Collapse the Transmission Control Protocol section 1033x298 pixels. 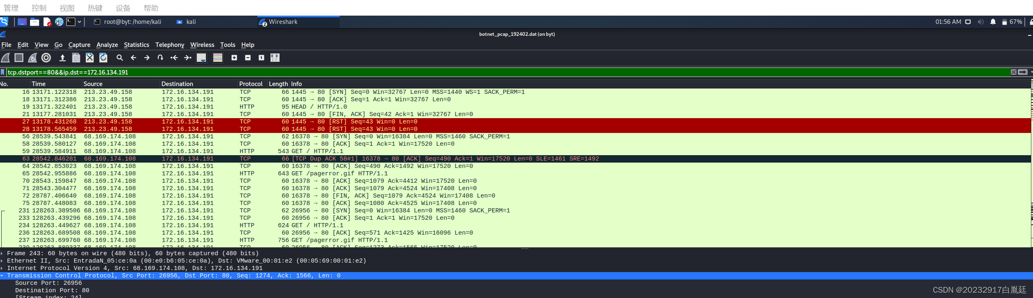coord(2,276)
